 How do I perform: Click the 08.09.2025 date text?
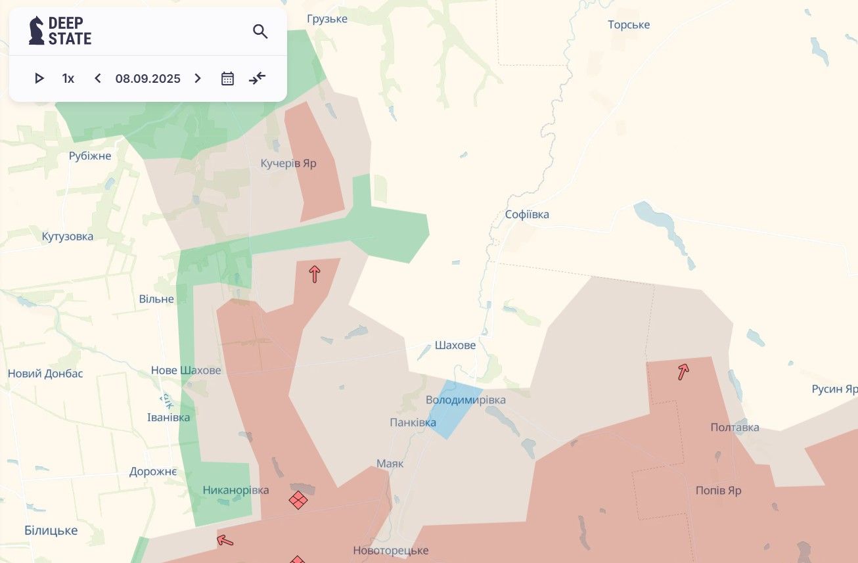tap(148, 79)
